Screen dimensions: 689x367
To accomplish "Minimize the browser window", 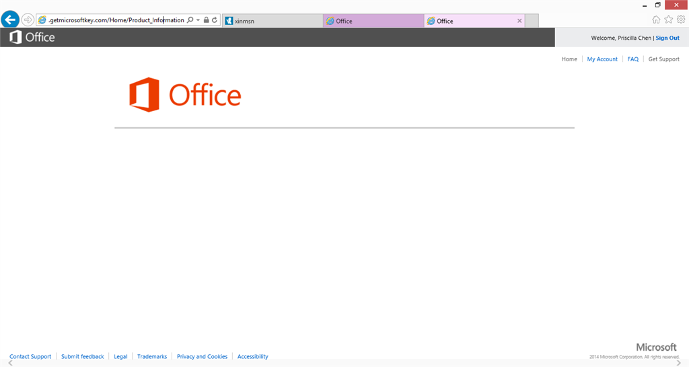I will point(645,5).
